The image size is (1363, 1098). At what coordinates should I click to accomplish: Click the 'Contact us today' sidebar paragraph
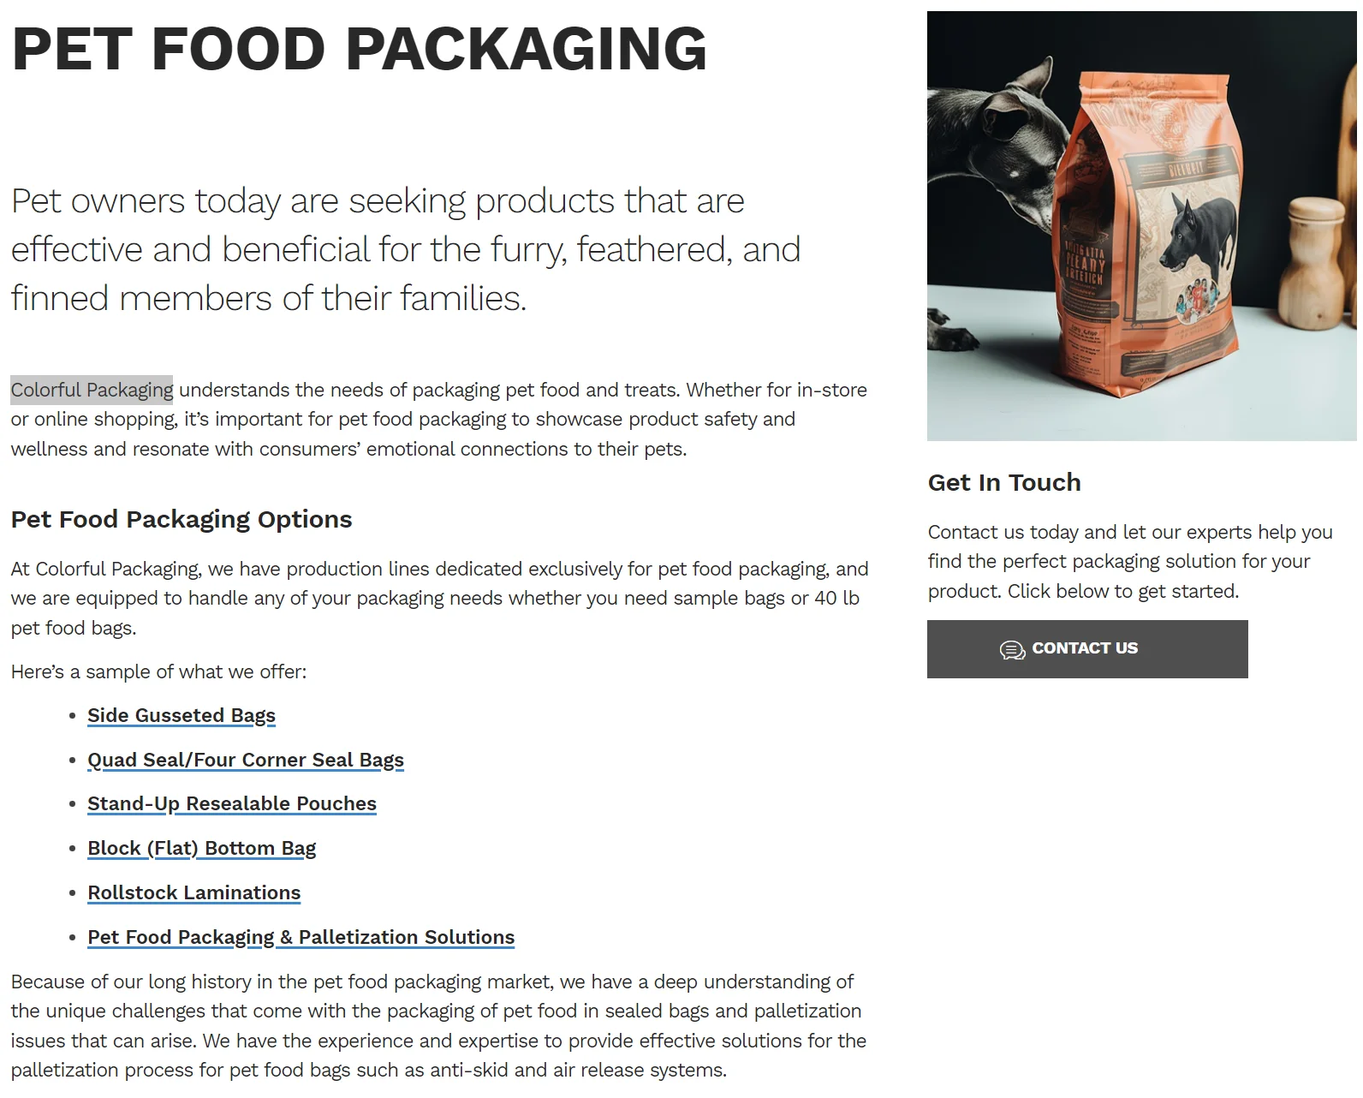coord(1130,561)
